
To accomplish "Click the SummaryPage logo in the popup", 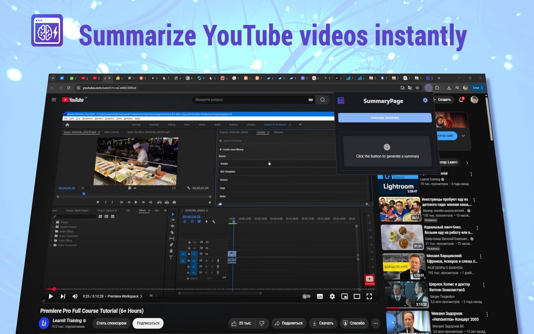I will [x=341, y=101].
